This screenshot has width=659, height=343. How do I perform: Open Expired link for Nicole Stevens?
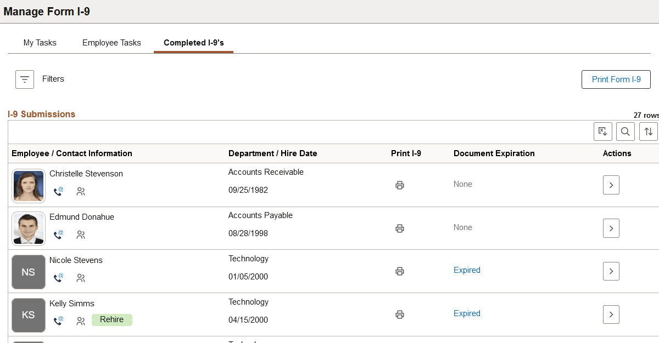coord(467,270)
